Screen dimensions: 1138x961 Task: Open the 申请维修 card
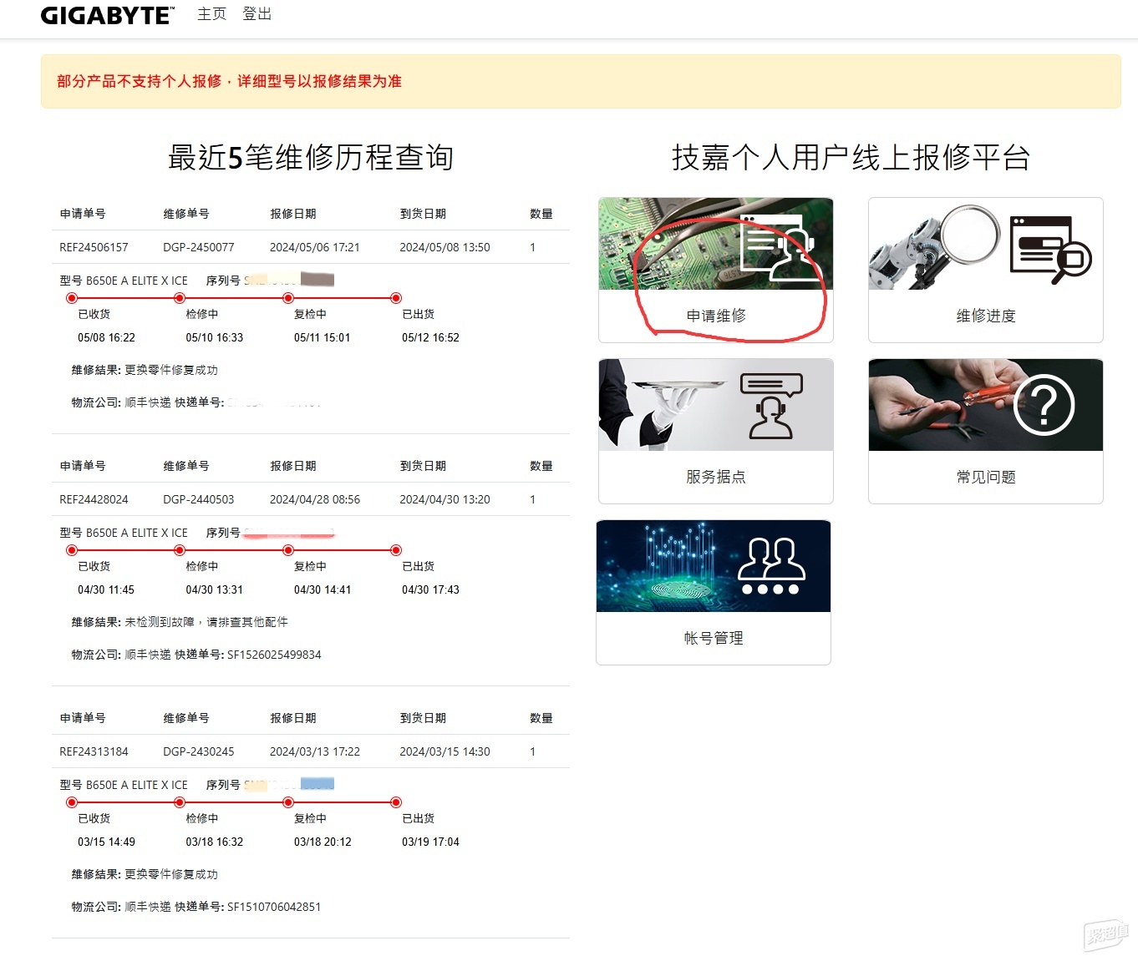click(716, 270)
